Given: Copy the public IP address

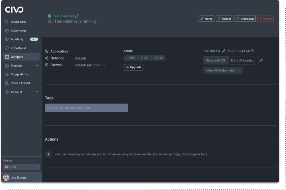Looking at the screenshot, I should 252,51.
